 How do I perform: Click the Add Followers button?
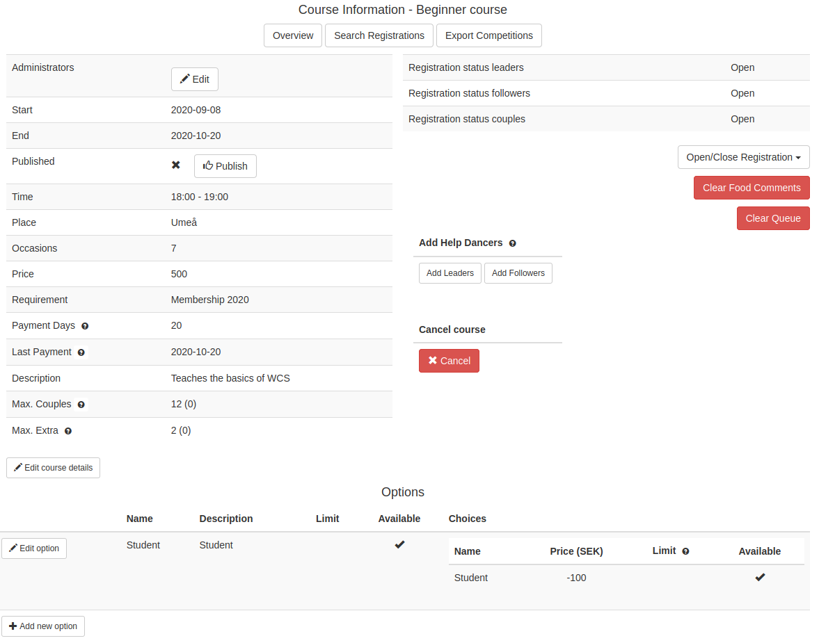[x=518, y=273]
